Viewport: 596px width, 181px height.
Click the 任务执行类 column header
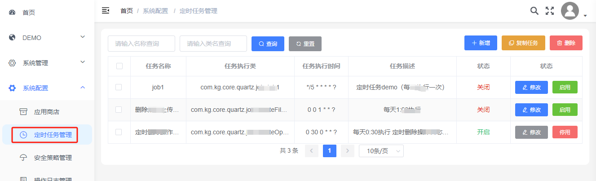click(240, 66)
